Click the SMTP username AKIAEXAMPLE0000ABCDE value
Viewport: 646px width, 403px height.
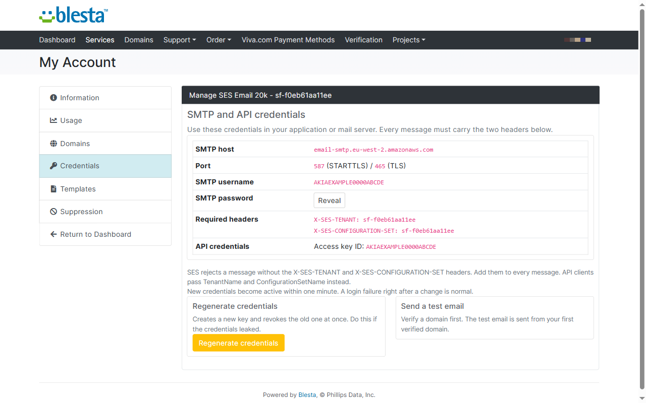(349, 182)
